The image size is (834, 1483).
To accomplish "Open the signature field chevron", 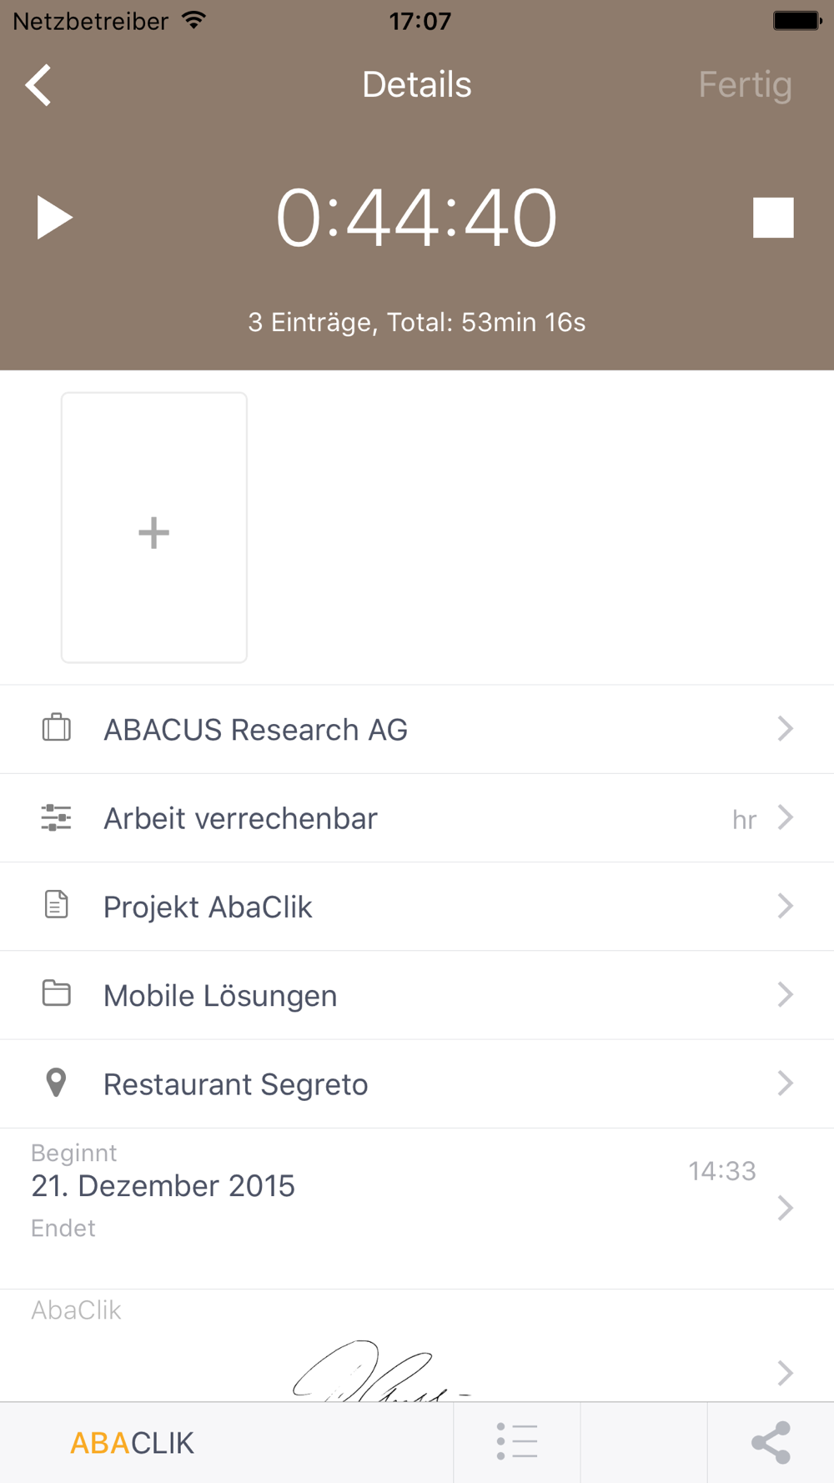I will coord(785,1372).
